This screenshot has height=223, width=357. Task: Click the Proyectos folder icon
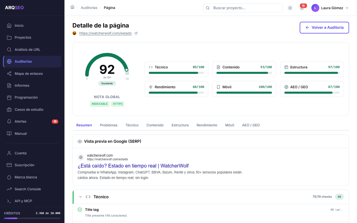(x=9, y=37)
